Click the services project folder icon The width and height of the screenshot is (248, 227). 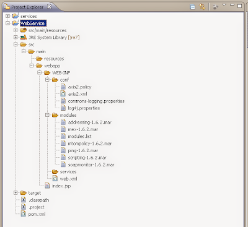(x=15, y=16)
